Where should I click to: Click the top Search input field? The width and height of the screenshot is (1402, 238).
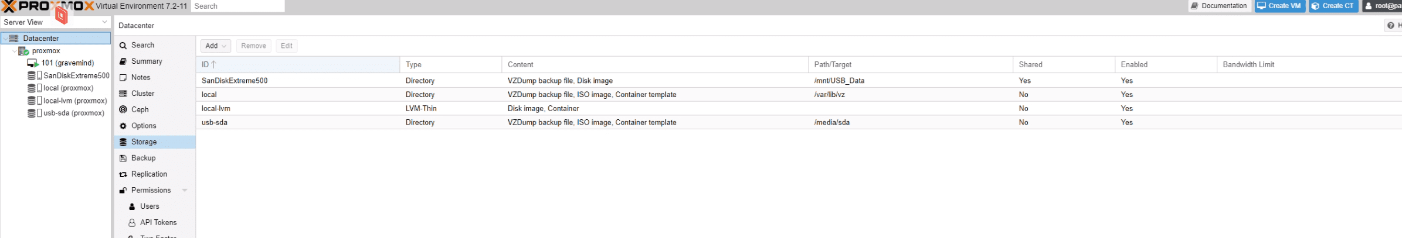tap(237, 6)
